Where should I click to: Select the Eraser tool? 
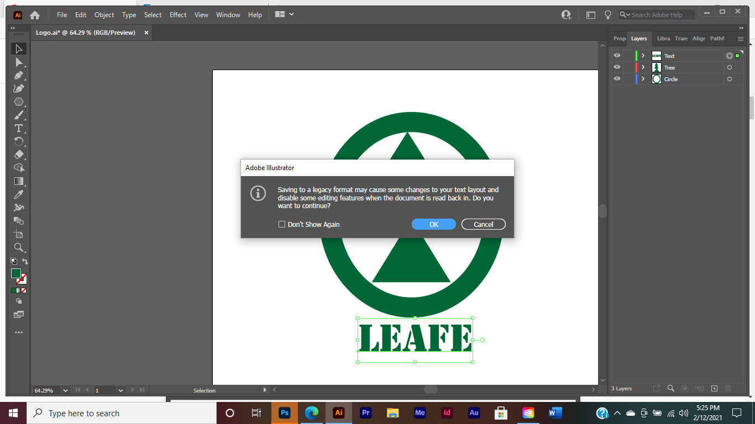pos(19,155)
